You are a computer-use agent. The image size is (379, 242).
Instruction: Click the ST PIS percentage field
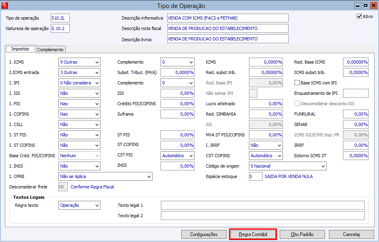tap(177, 135)
